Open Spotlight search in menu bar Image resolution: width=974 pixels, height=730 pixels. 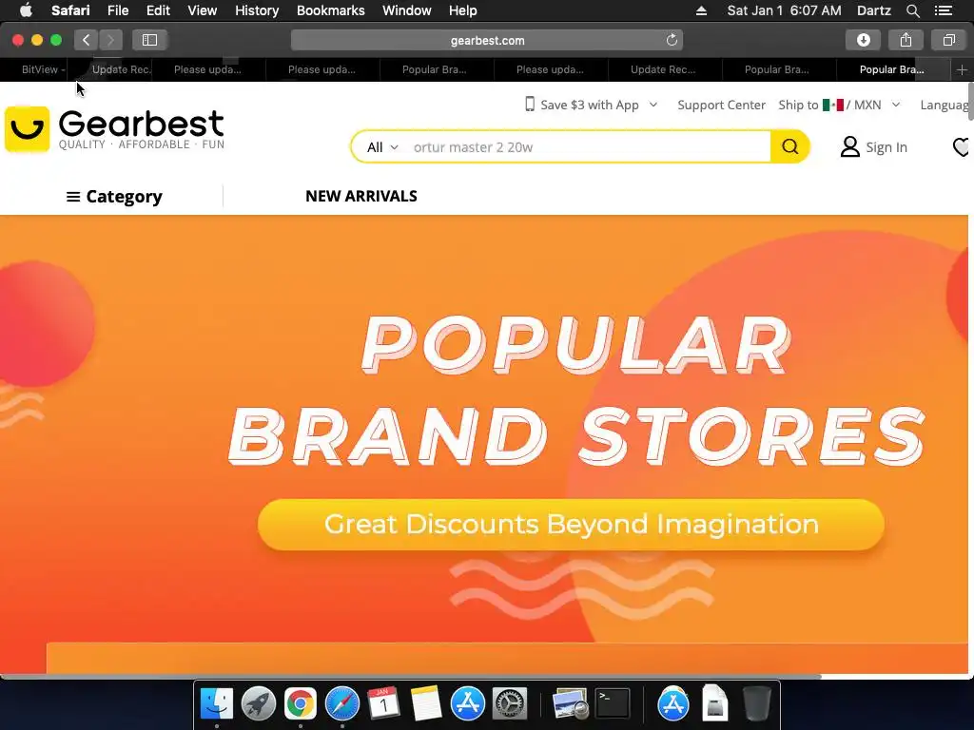tap(912, 10)
